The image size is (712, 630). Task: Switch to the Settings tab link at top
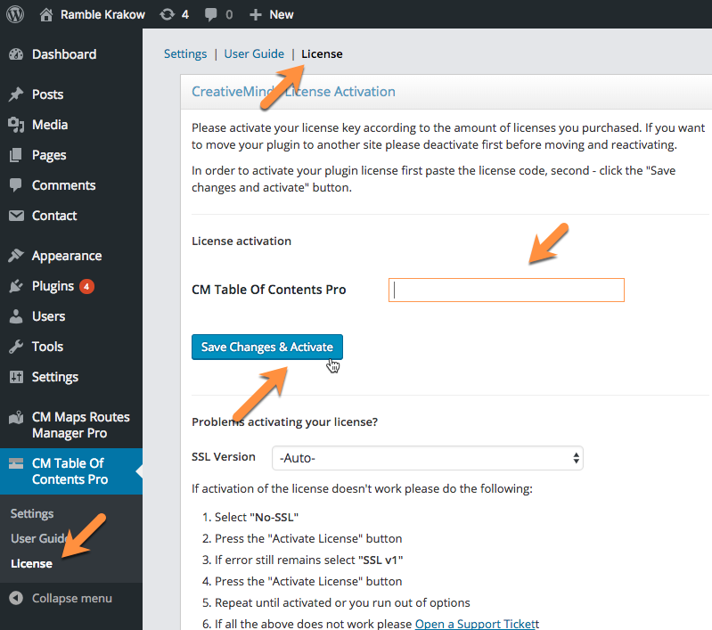[x=185, y=54]
